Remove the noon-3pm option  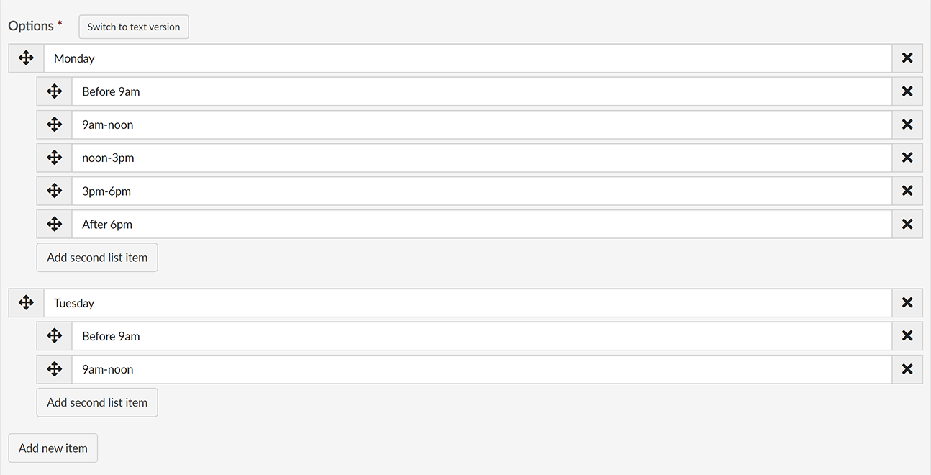point(907,158)
